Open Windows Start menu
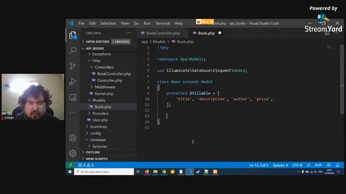This screenshot has width=346, height=194. (70, 172)
